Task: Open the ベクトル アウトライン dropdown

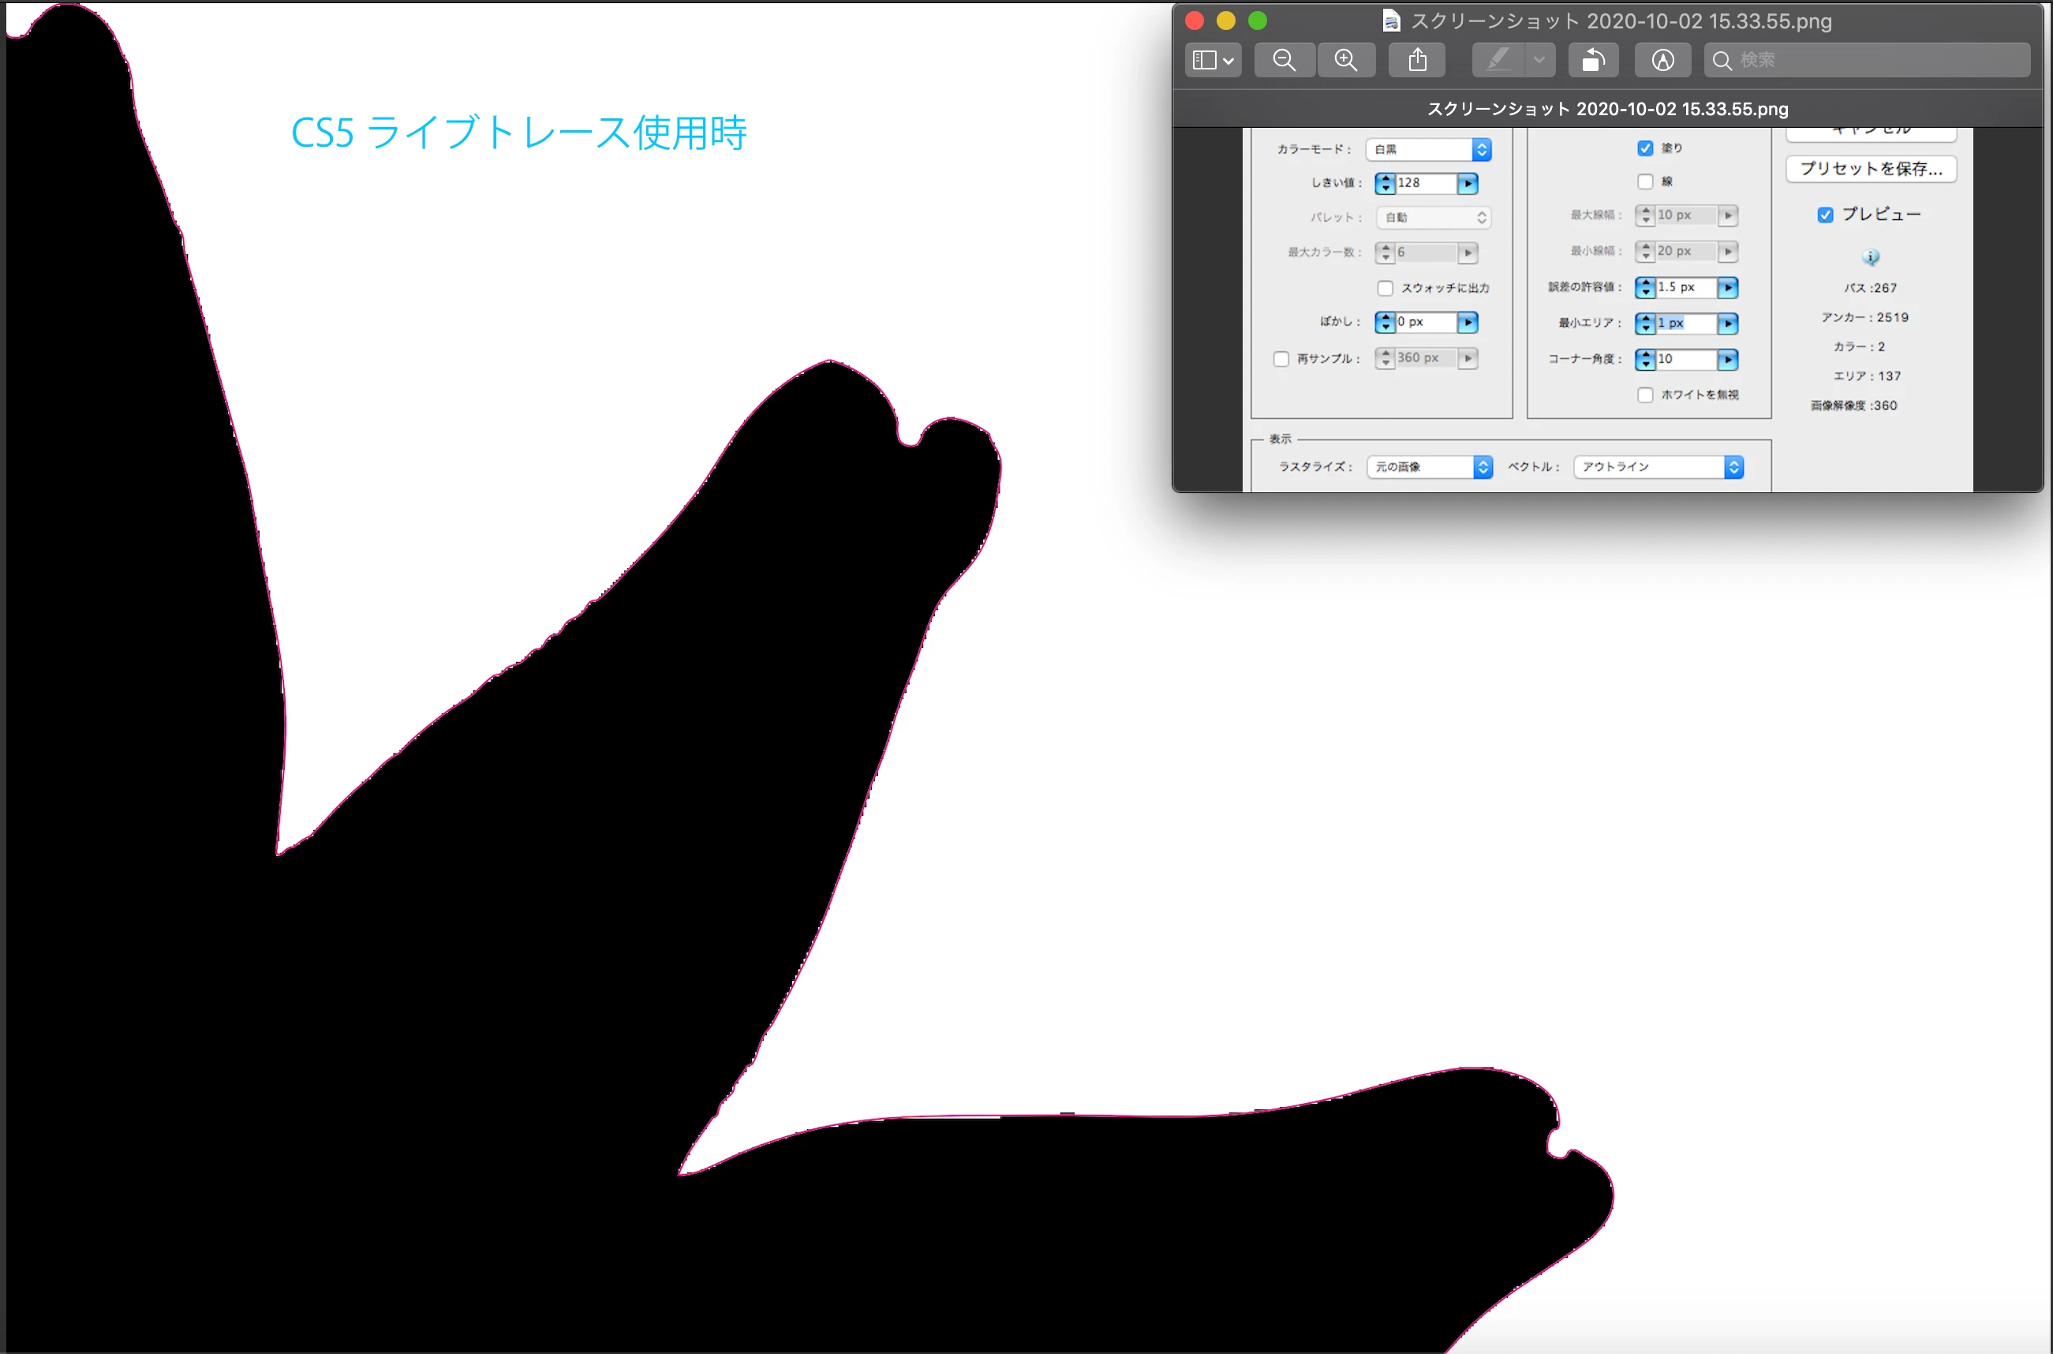Action: pos(1658,467)
